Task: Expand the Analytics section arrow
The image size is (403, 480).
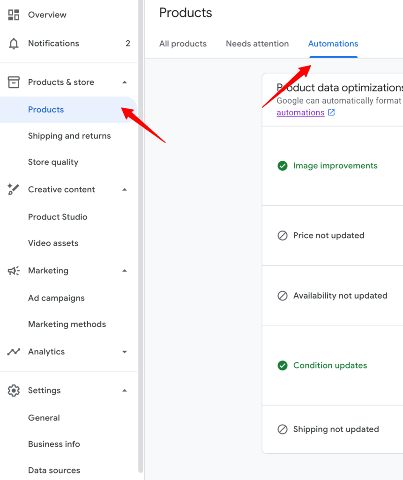Action: 124,352
